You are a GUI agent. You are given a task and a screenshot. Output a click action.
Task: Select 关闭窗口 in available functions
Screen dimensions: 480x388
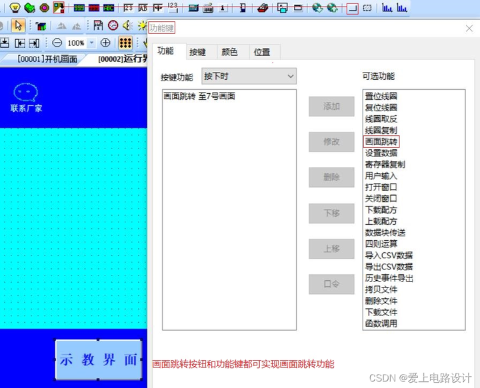click(x=381, y=198)
